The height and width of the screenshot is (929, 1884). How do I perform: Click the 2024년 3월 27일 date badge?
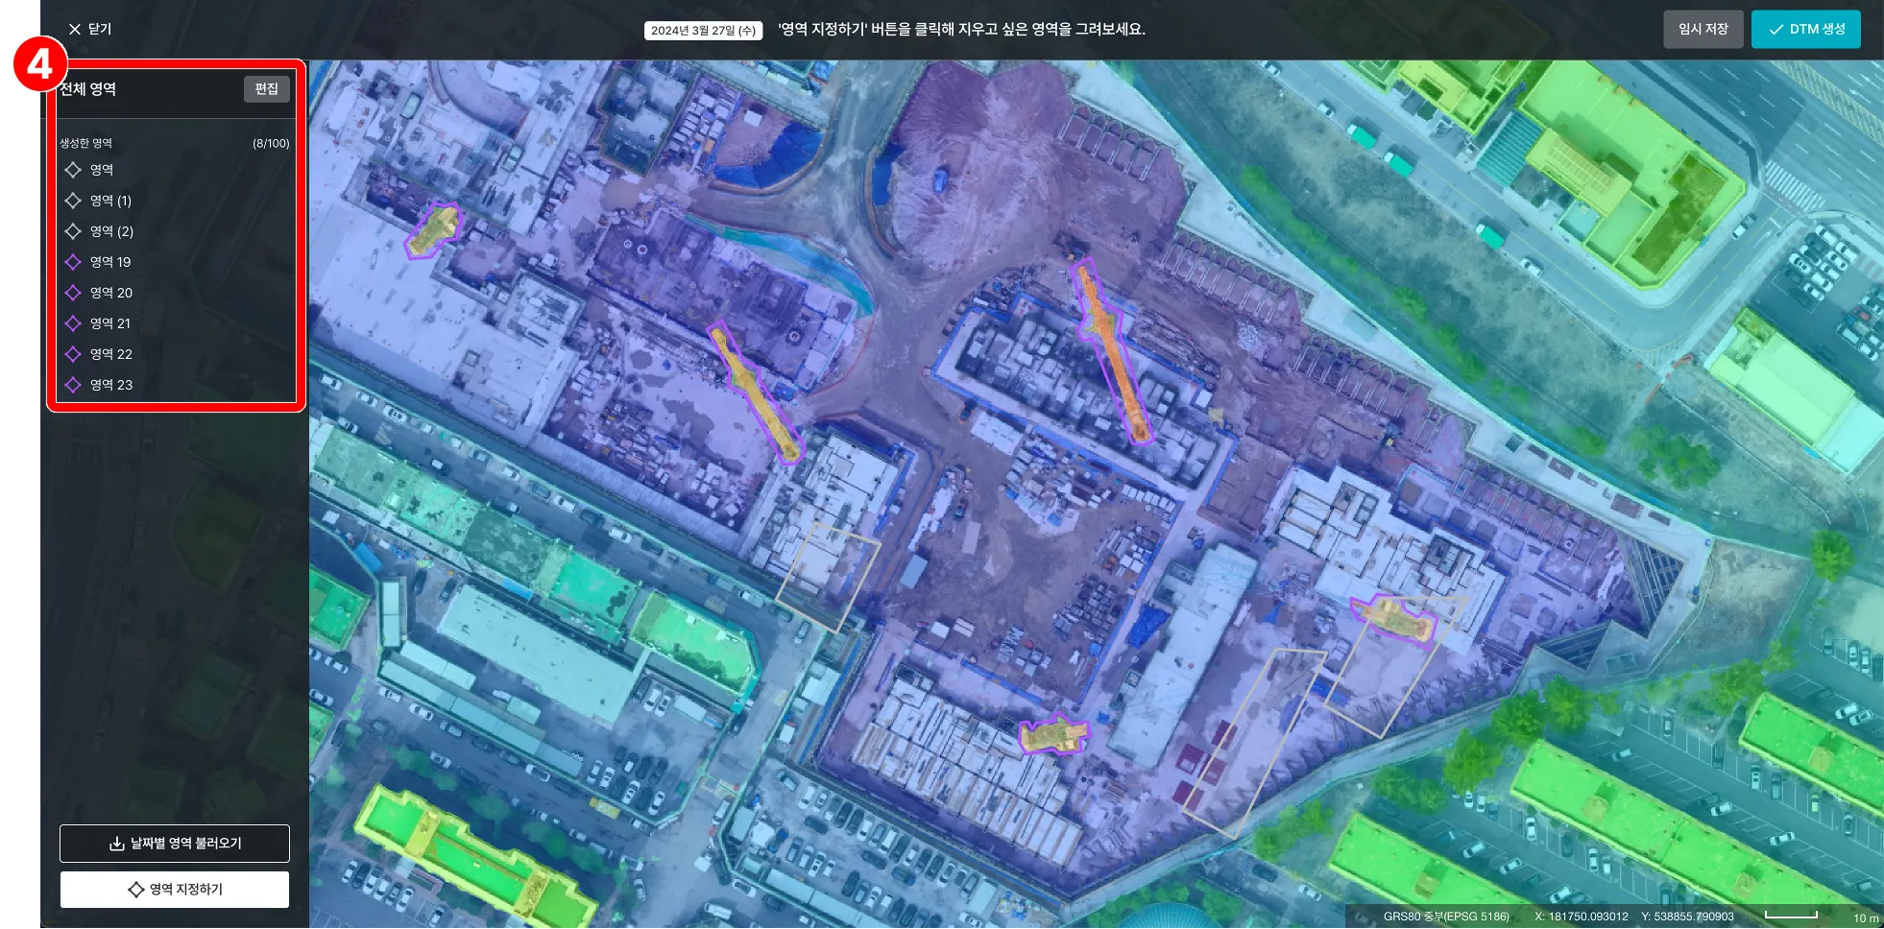click(x=703, y=31)
